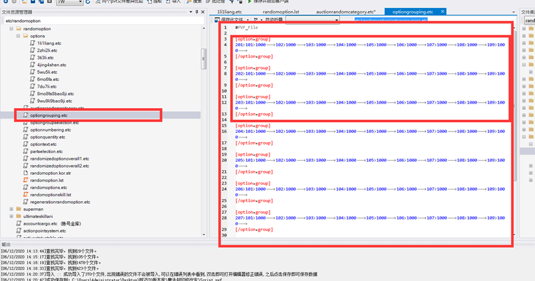Image resolution: width=535 pixels, height=281 pixels.
Task: Click the options folder icon
Action: [x=25, y=36]
